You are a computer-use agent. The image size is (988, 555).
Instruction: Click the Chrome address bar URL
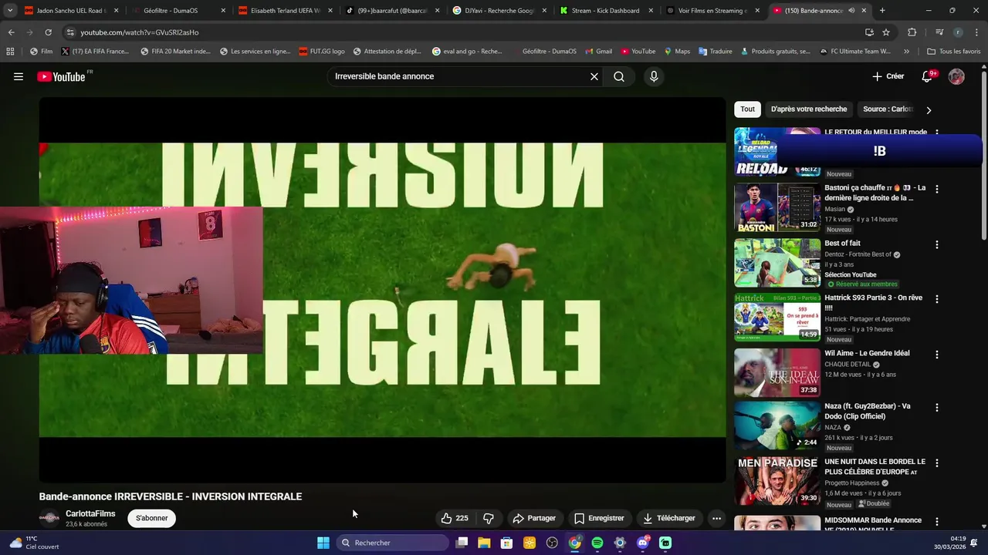click(x=139, y=32)
